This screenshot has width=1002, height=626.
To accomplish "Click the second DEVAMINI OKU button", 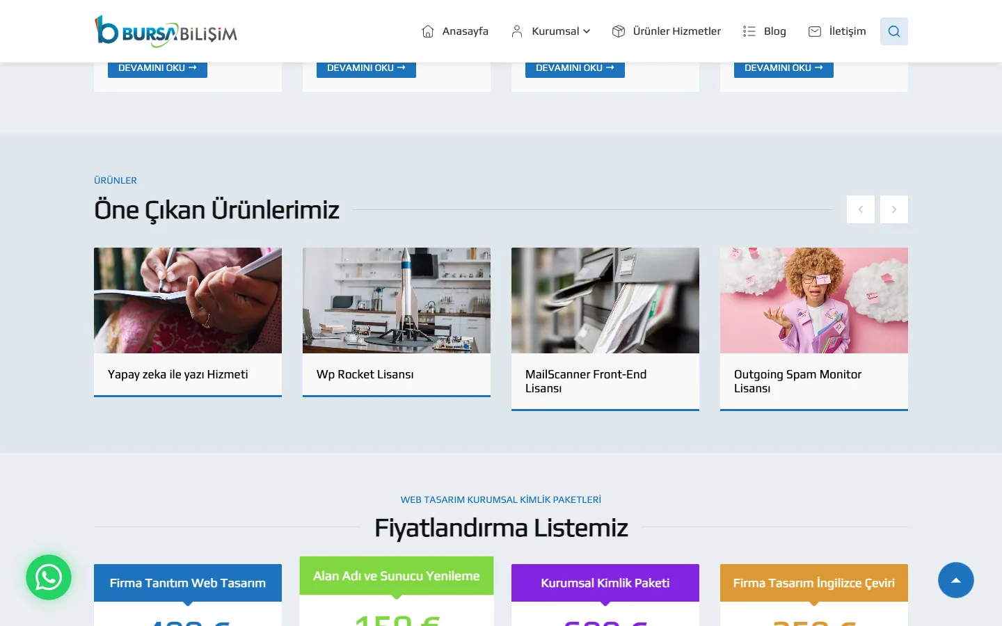I will coord(366,69).
